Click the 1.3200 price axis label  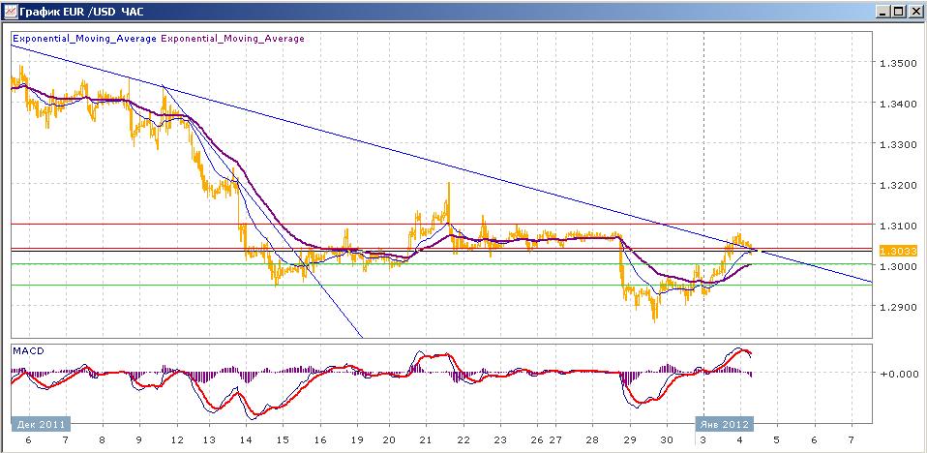899,185
